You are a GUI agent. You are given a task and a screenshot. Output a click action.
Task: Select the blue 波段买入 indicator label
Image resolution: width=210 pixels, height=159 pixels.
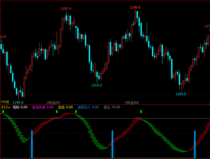84,107
